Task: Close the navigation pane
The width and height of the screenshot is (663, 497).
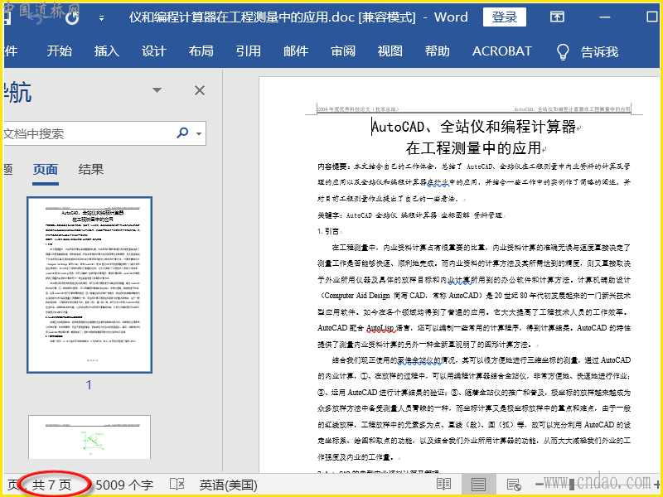Action: tap(200, 90)
